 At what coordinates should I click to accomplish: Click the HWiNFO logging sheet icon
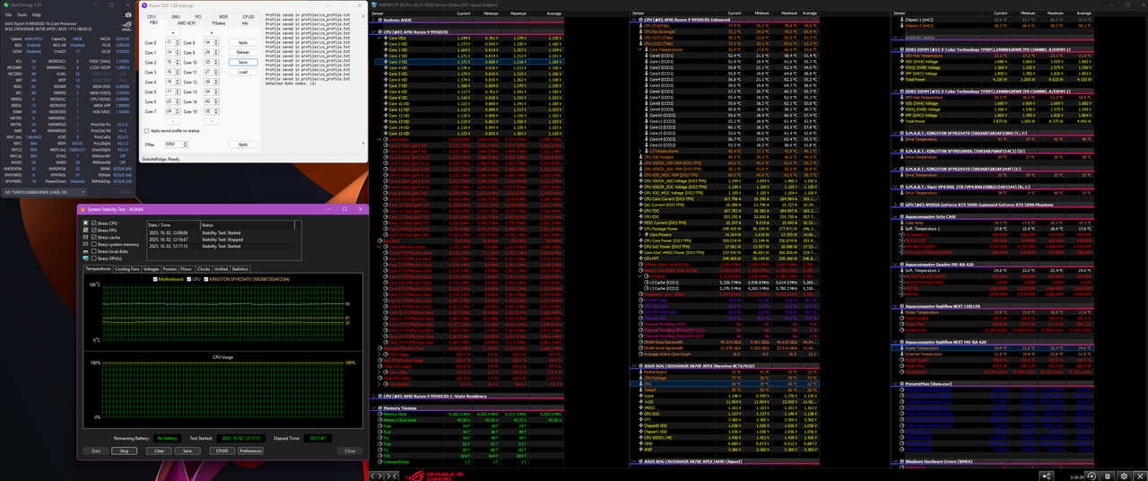tap(1108, 477)
